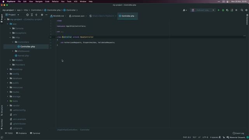Click 4 spaces indent setting
Viewport: 249px width, 140px height.
point(214,137)
